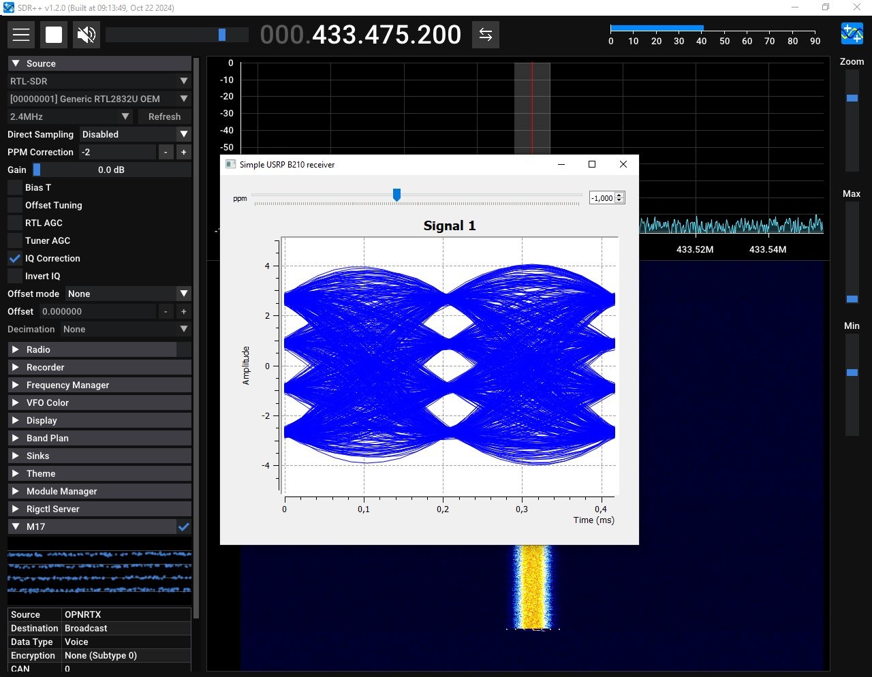The width and height of the screenshot is (872, 677).
Task: Enable the Bias T checkbox
Action: [x=15, y=187]
